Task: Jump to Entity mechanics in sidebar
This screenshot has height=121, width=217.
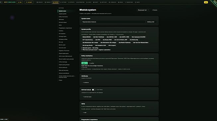Action: (63, 17)
